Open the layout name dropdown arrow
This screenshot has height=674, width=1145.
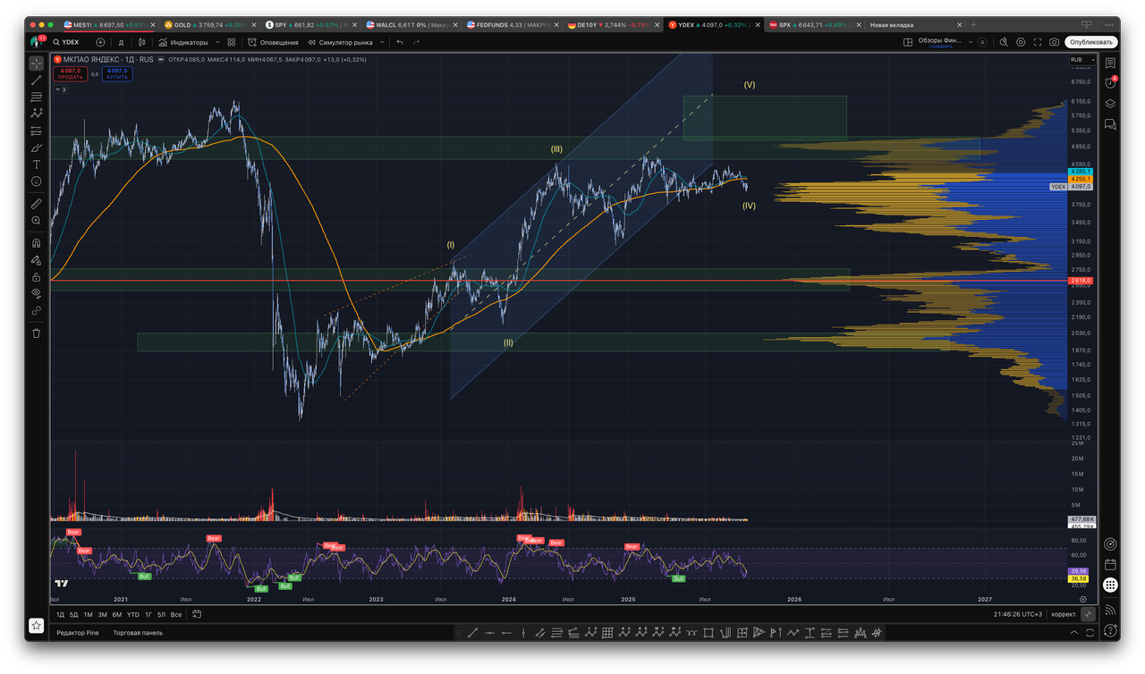click(971, 42)
